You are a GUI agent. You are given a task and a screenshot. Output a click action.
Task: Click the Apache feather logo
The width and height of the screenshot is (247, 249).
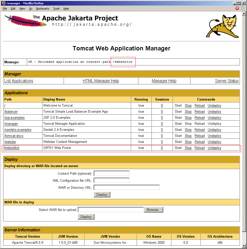25,21
